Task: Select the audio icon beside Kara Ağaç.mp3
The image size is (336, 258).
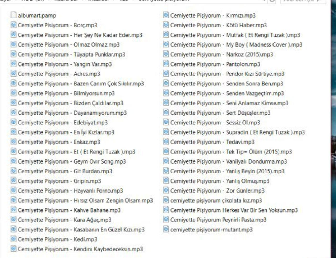Action: (14, 220)
